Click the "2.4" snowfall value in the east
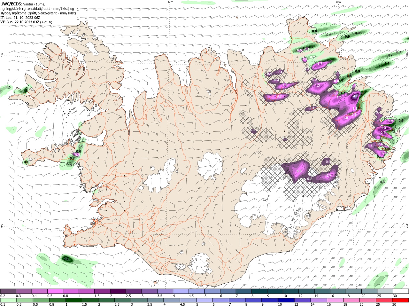The height and width of the screenshot is (307, 409). [x=384, y=128]
